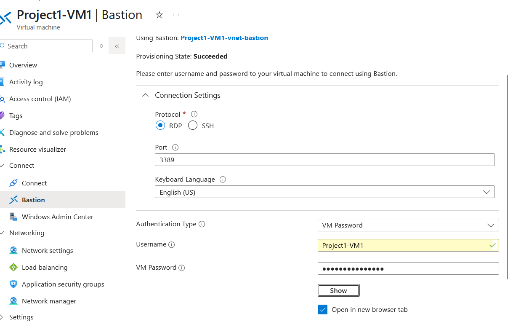Click the Windows Admin Center icon

click(13, 217)
